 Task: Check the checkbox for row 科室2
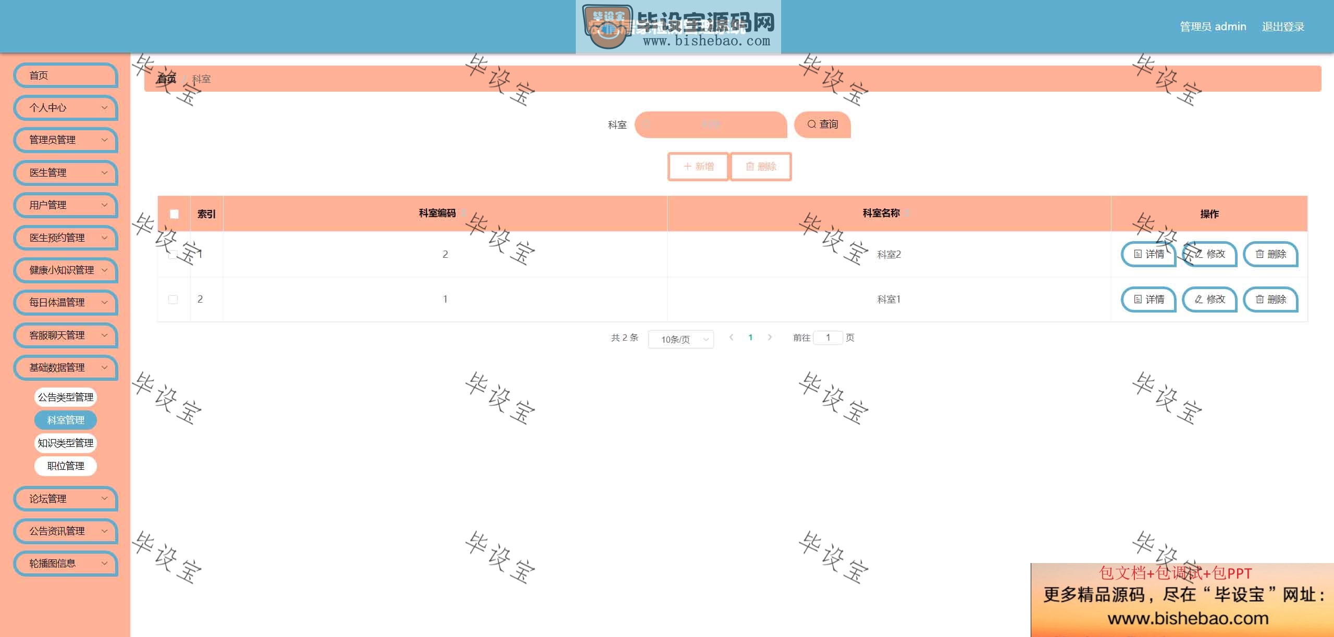(173, 254)
